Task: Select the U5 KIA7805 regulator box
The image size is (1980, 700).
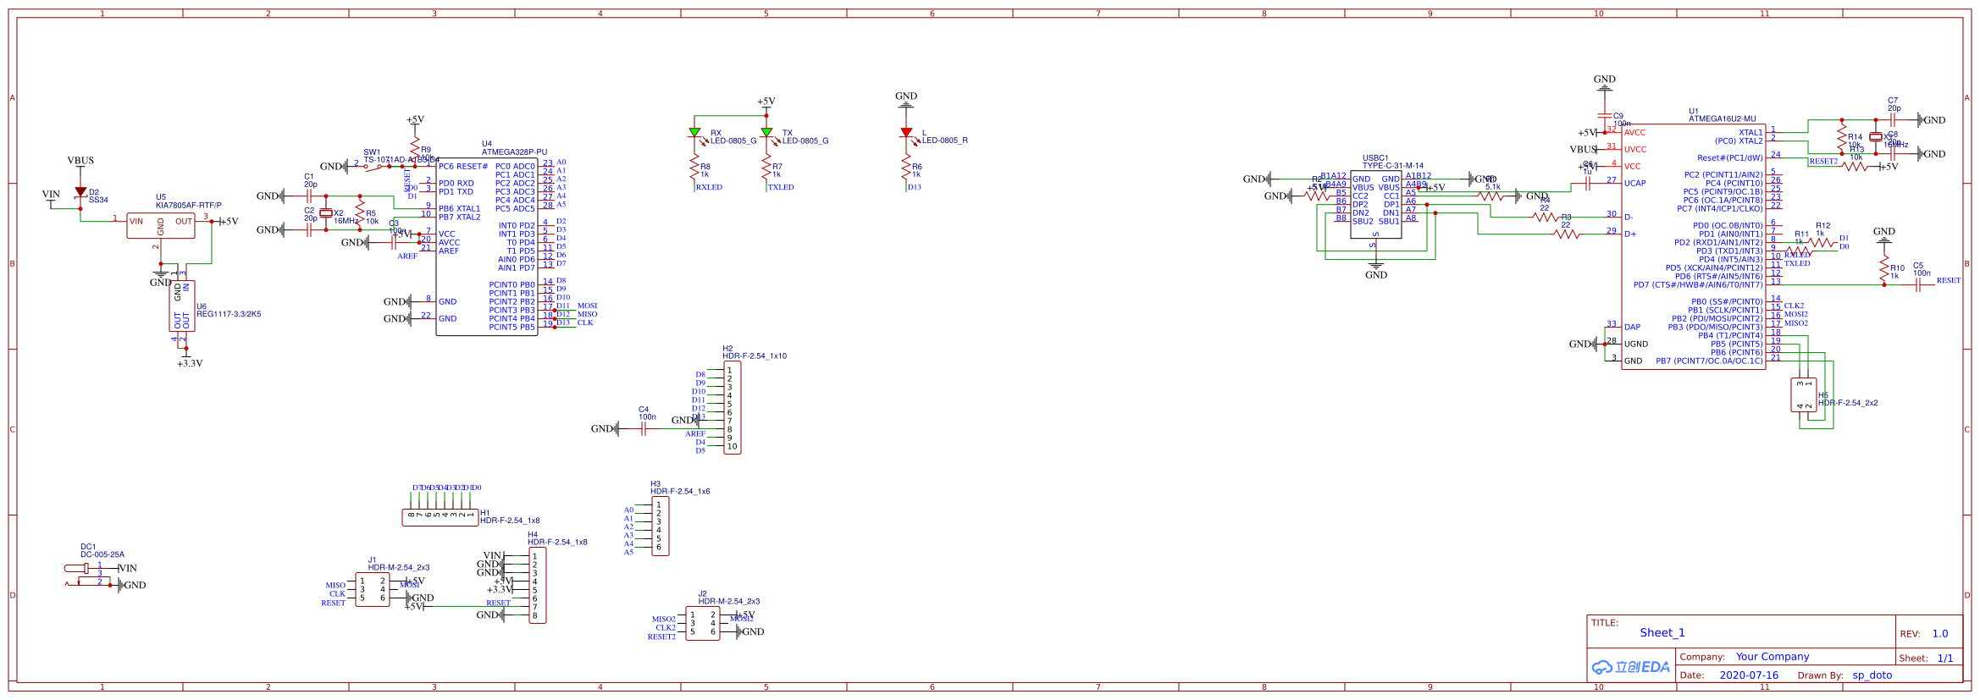Action: pyautogui.click(x=161, y=225)
